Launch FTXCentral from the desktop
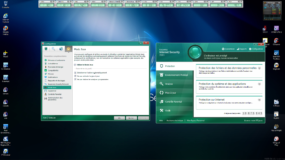285x160 pixels. [x=6, y=152]
